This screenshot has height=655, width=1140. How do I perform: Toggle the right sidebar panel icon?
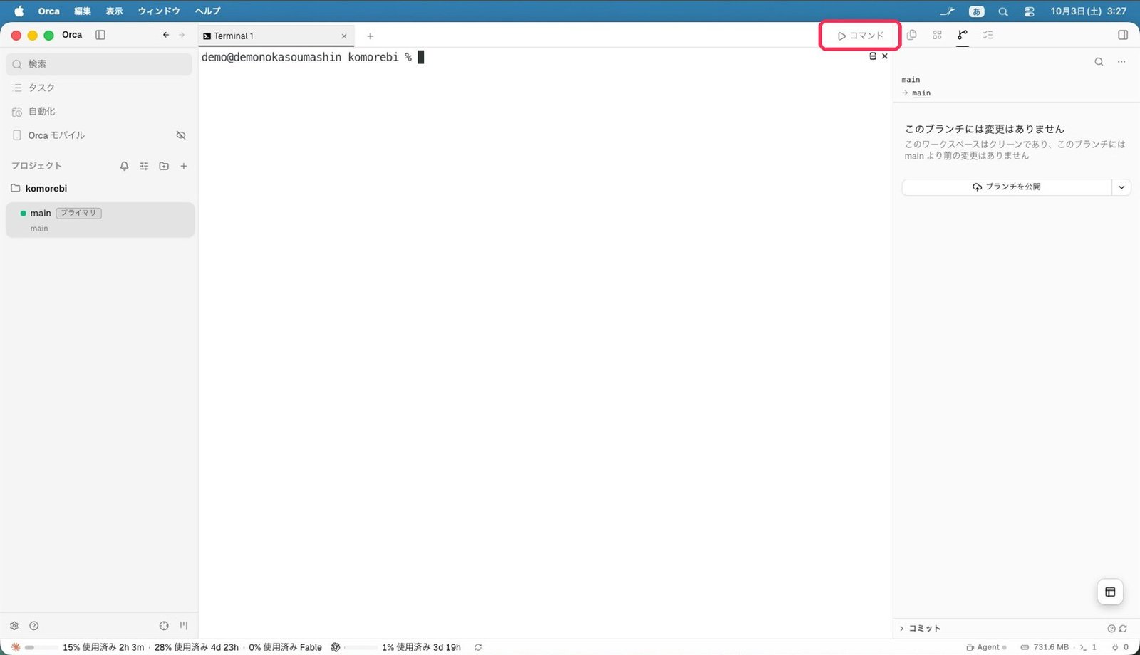coord(1123,35)
